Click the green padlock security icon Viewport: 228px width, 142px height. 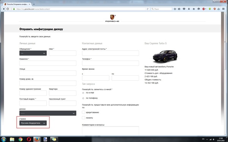[14, 9]
